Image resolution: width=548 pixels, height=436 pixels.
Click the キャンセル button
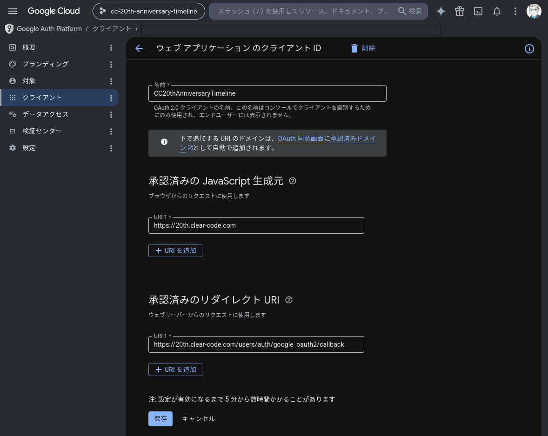click(199, 419)
